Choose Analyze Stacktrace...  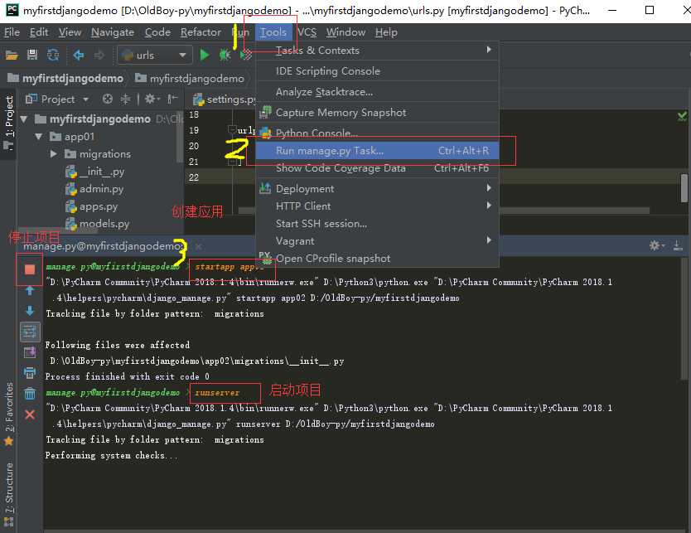pyautogui.click(x=377, y=92)
